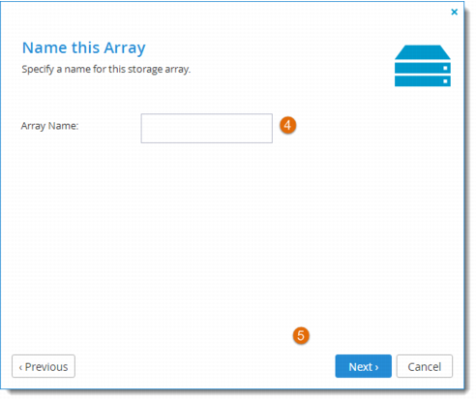Screen dimensions: 476x400
Task: Click the Array Name text field
Action: pyautogui.click(x=206, y=128)
